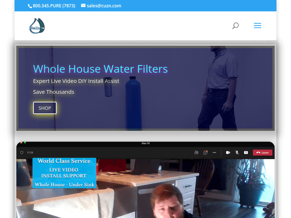The image size is (291, 218).
Task: Click the share screen icon
Action: tap(246, 153)
